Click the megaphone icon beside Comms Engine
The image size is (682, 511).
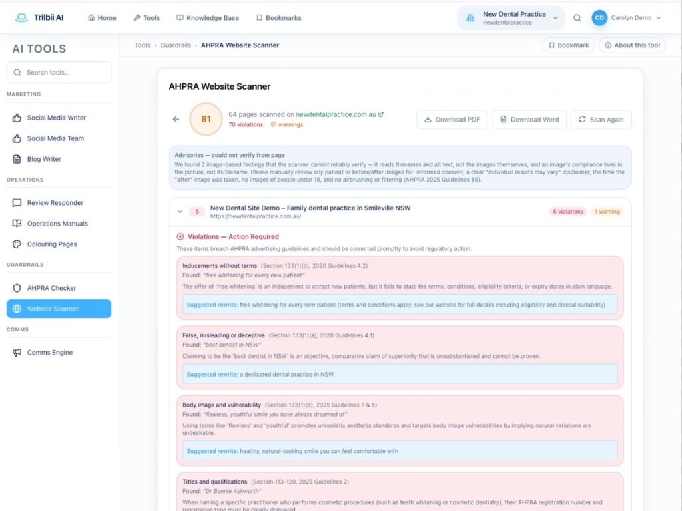coord(17,353)
